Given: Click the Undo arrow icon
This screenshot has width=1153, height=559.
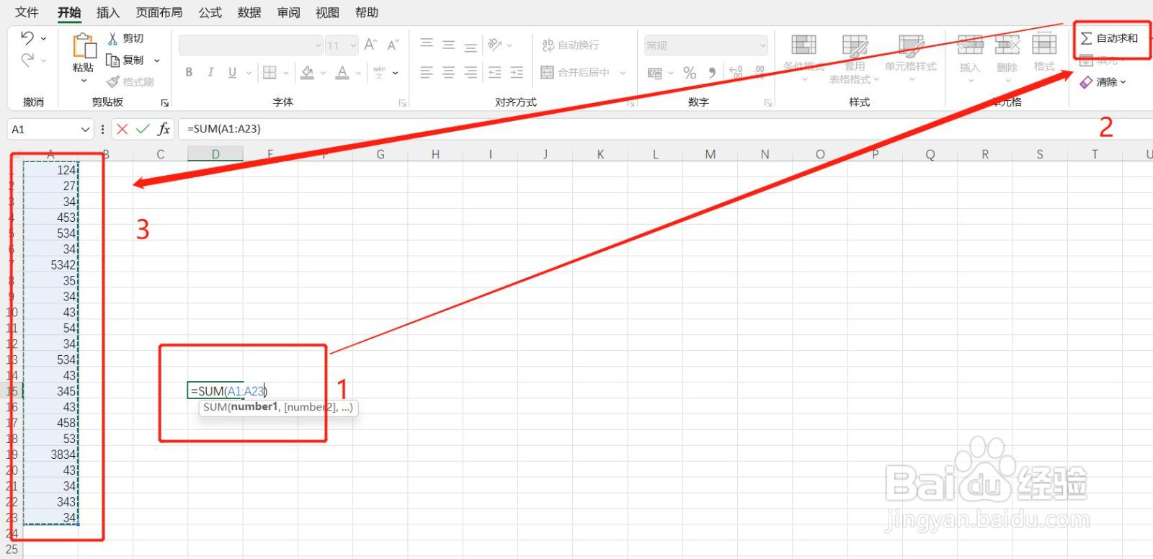Looking at the screenshot, I should coord(27,37).
